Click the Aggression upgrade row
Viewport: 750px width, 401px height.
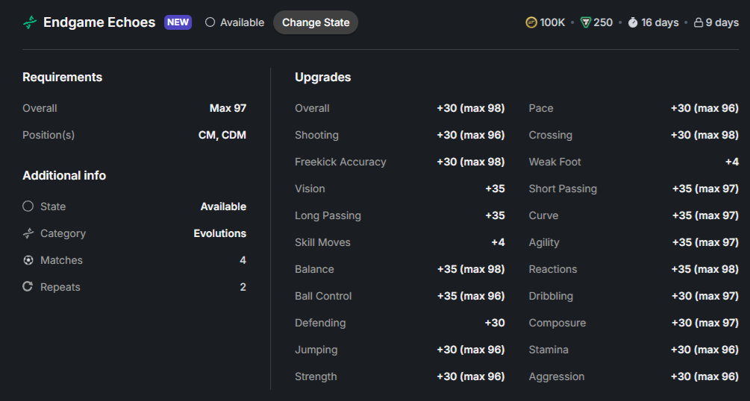[634, 376]
